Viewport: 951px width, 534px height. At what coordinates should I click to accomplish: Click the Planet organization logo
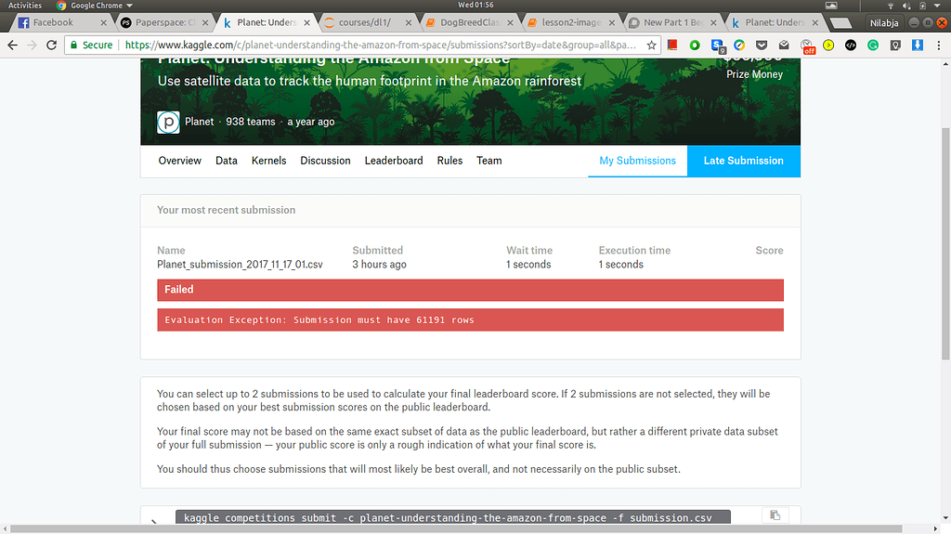coord(168,122)
